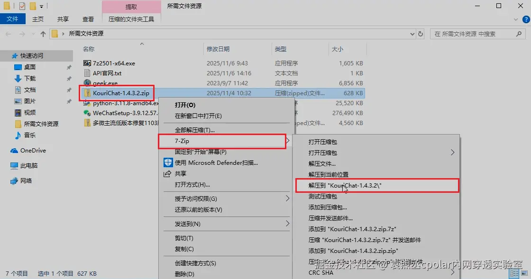Select the python-3.11.8-amd64 installer icon

click(87, 103)
